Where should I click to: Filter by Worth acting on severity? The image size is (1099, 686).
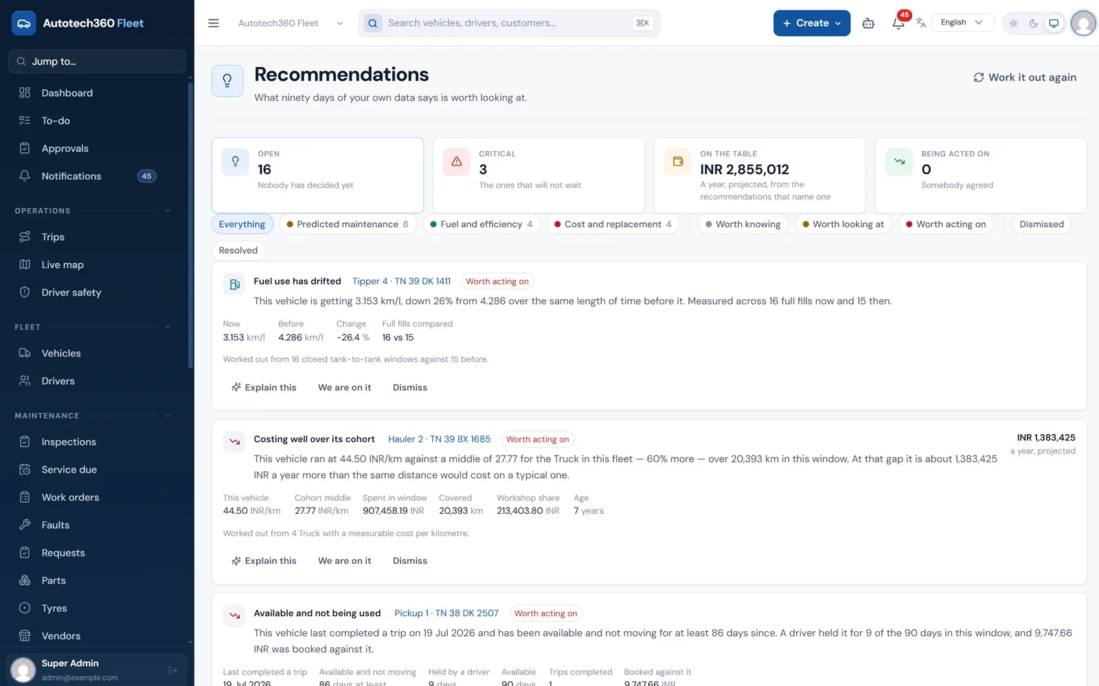pos(946,224)
